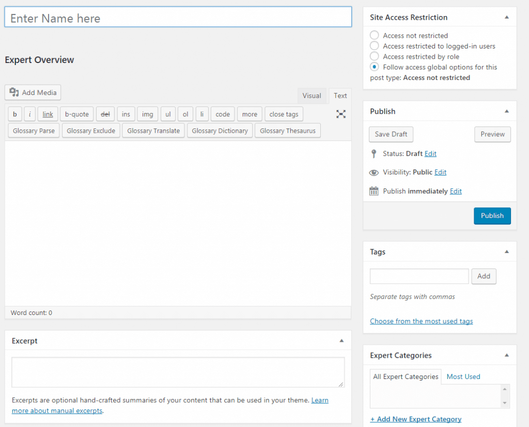Collapse the Excerpt panel
Image resolution: width=529 pixels, height=427 pixels.
[341, 341]
